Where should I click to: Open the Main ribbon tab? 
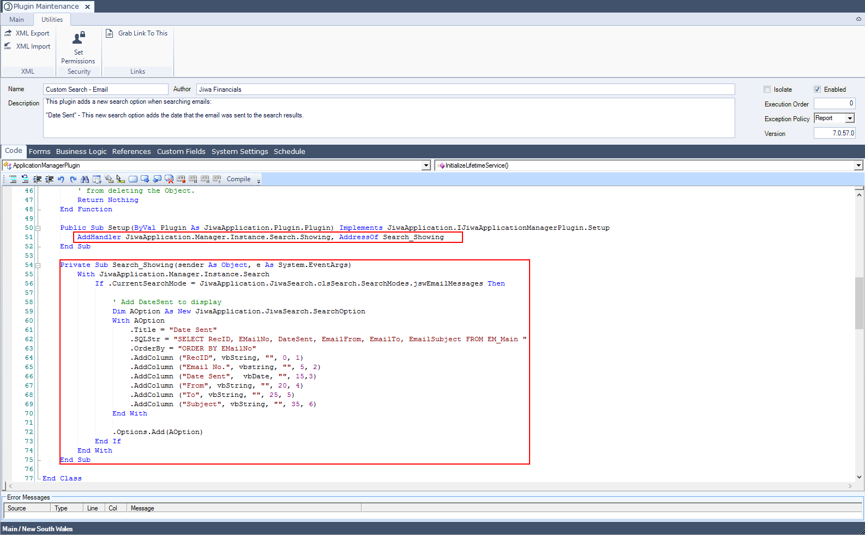(16, 20)
